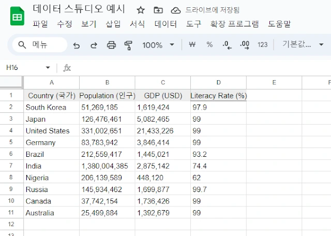Screen dimensions: 331x236
Task: Apply won currency format
Action: (x=192, y=45)
